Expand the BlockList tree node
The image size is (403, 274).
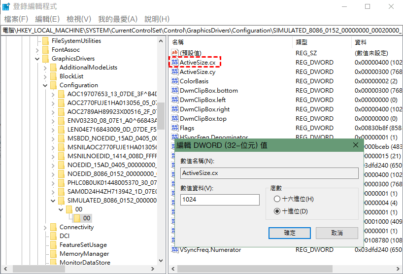tap(45, 76)
